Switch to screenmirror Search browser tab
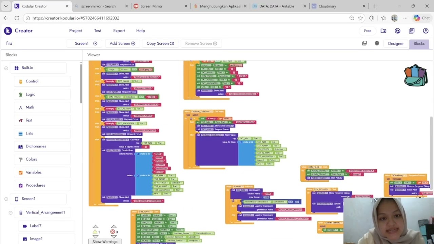Image resolution: width=434 pixels, height=244 pixels. (101, 6)
